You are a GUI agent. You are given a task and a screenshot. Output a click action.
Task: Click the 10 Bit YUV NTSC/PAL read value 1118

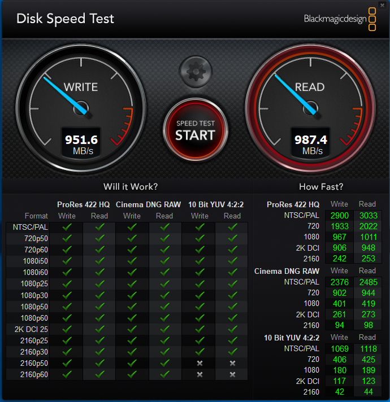[x=368, y=349]
